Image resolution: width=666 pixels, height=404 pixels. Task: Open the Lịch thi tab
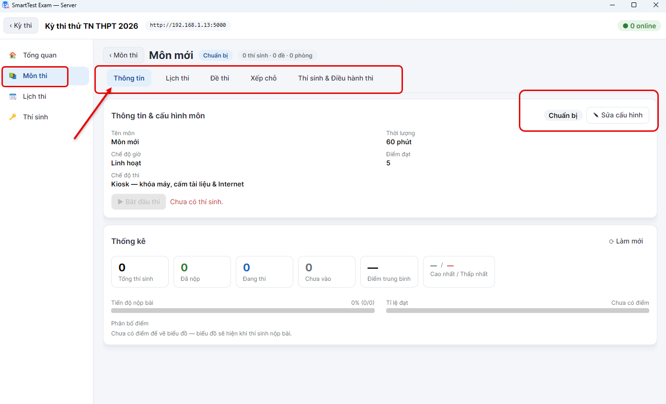coord(177,78)
